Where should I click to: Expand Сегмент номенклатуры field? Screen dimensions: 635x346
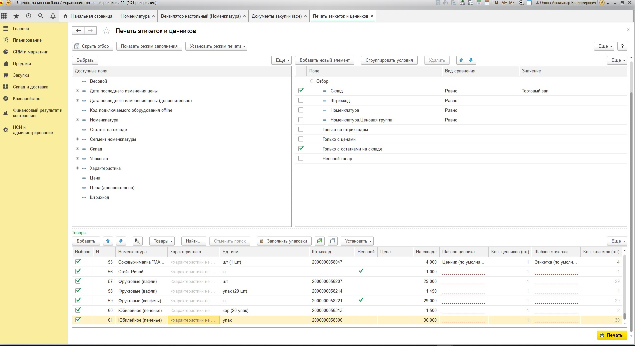point(77,139)
